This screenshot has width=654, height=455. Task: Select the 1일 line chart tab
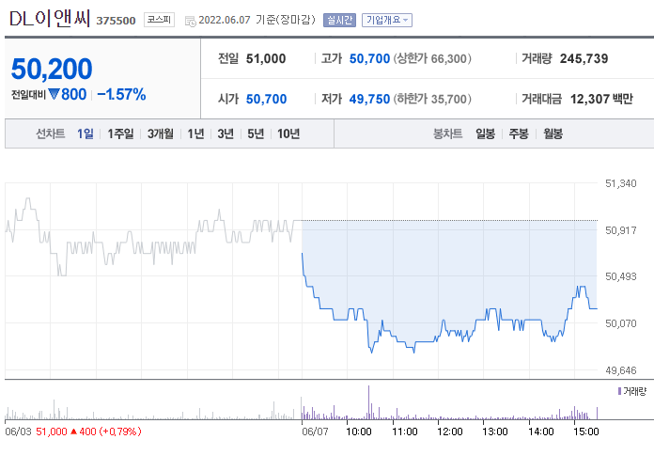[x=86, y=133]
